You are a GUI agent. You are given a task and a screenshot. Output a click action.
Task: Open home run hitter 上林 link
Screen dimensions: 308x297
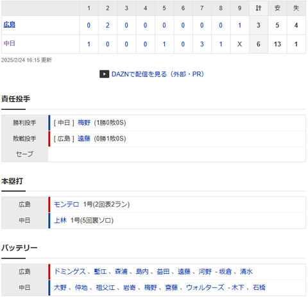[x=60, y=220]
